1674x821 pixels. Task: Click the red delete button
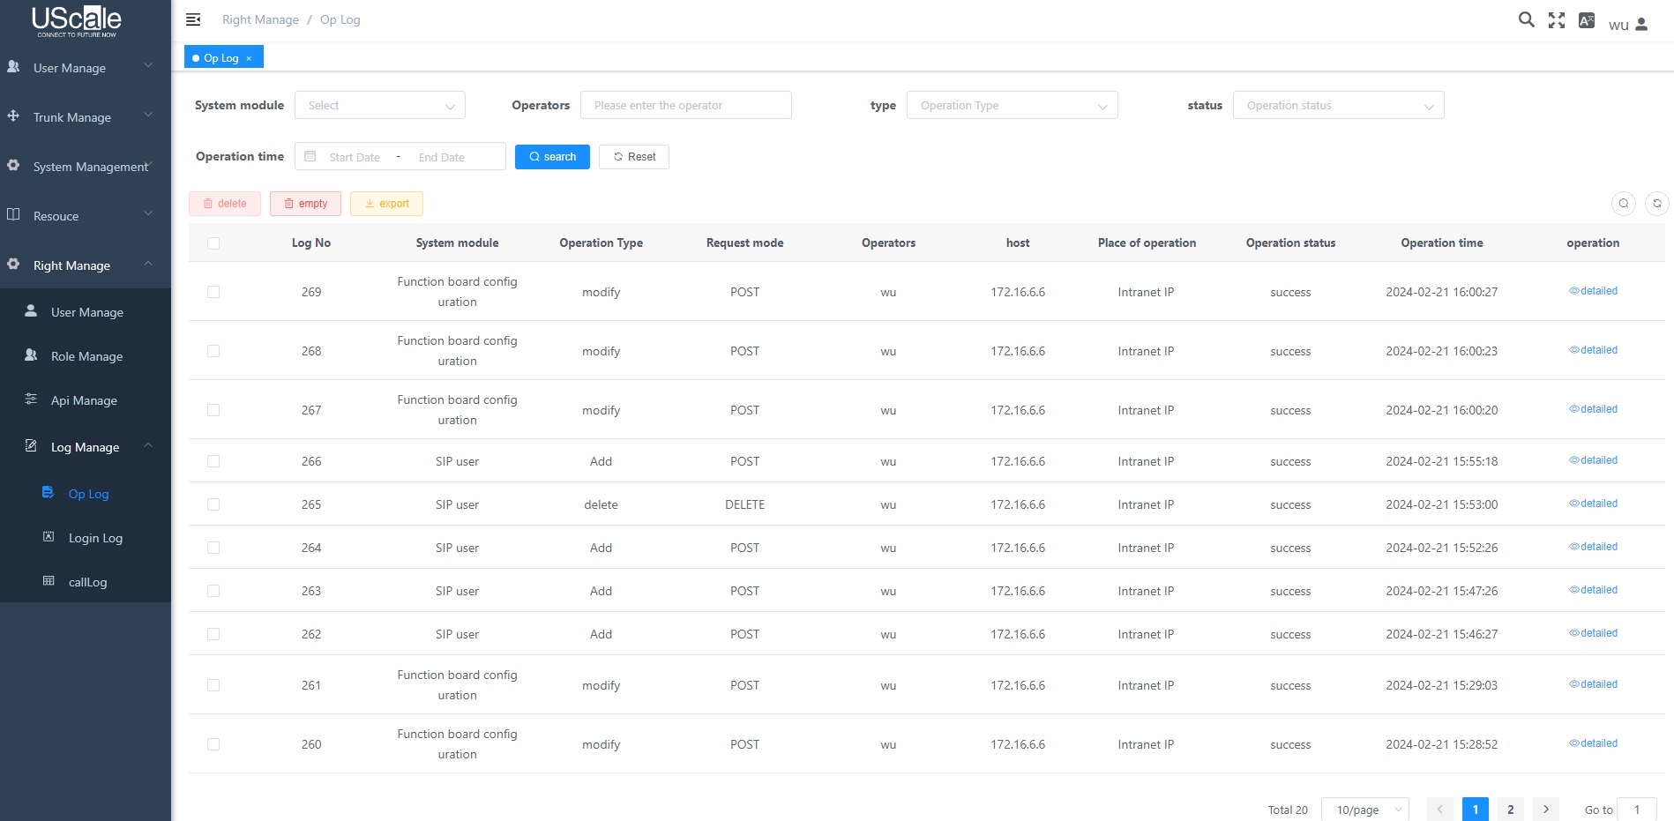[x=225, y=204]
